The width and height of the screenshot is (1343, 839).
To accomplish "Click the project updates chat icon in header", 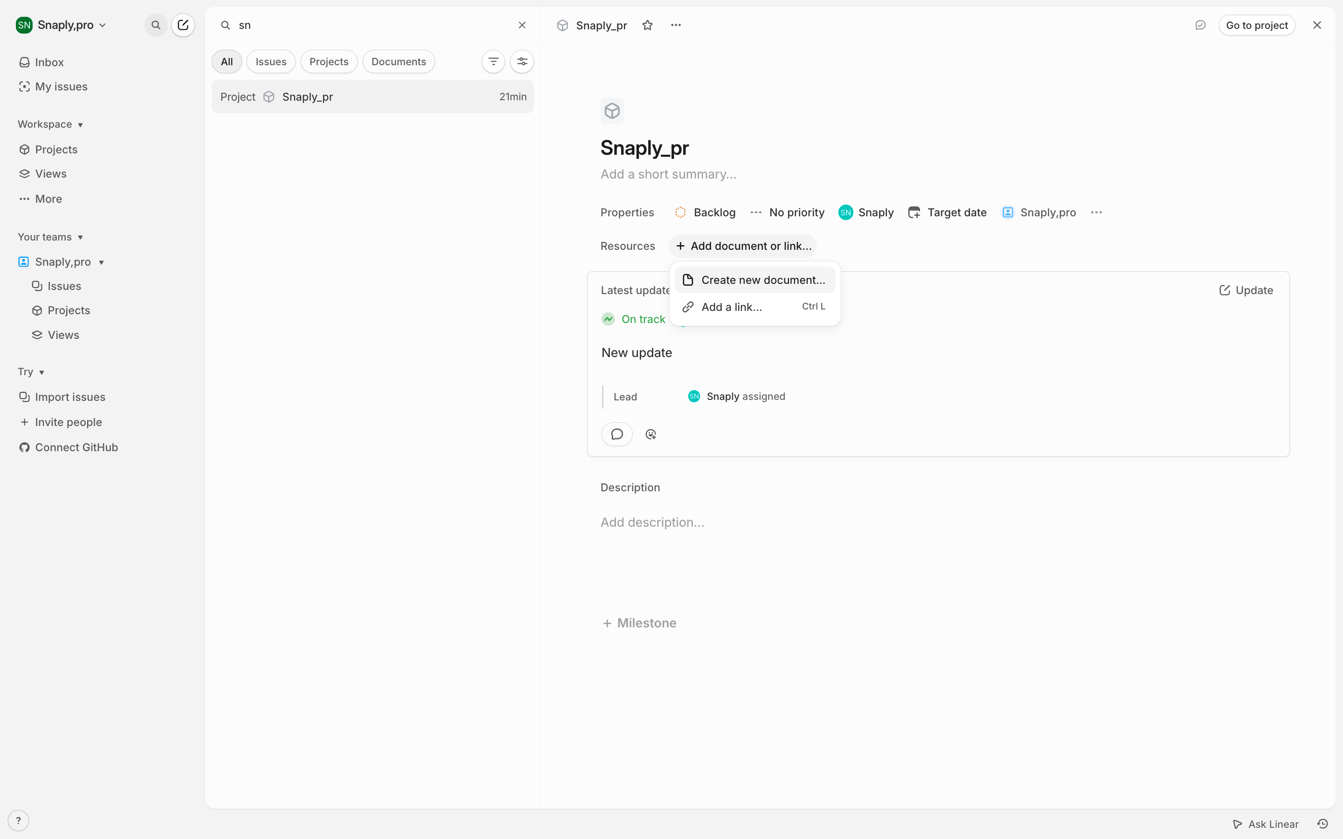I will 1200,25.
